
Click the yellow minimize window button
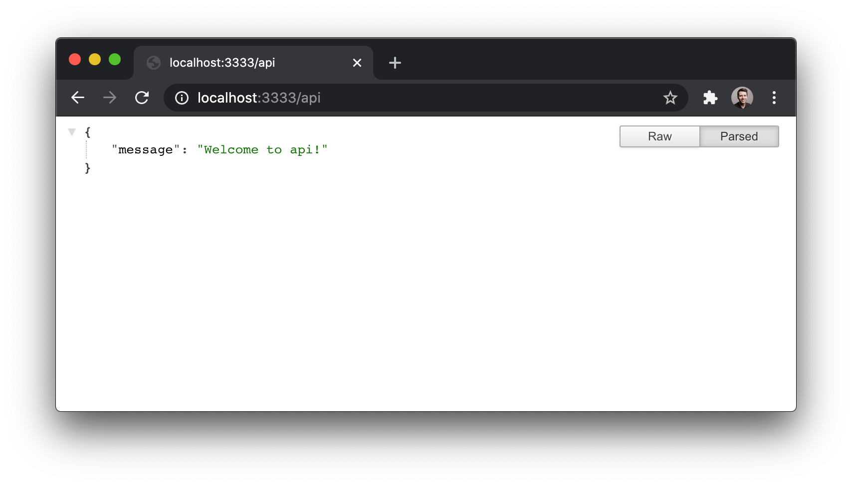[95, 59]
